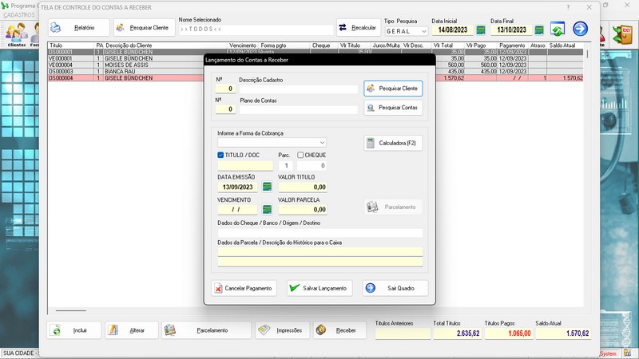The width and height of the screenshot is (639, 359).
Task: Open Calculadora (F2) calculator
Action: tap(393, 144)
